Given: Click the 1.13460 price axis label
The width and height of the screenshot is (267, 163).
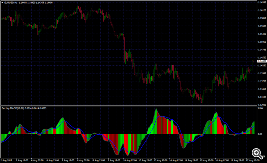Looking at the screenshot, I should pos(262,89).
